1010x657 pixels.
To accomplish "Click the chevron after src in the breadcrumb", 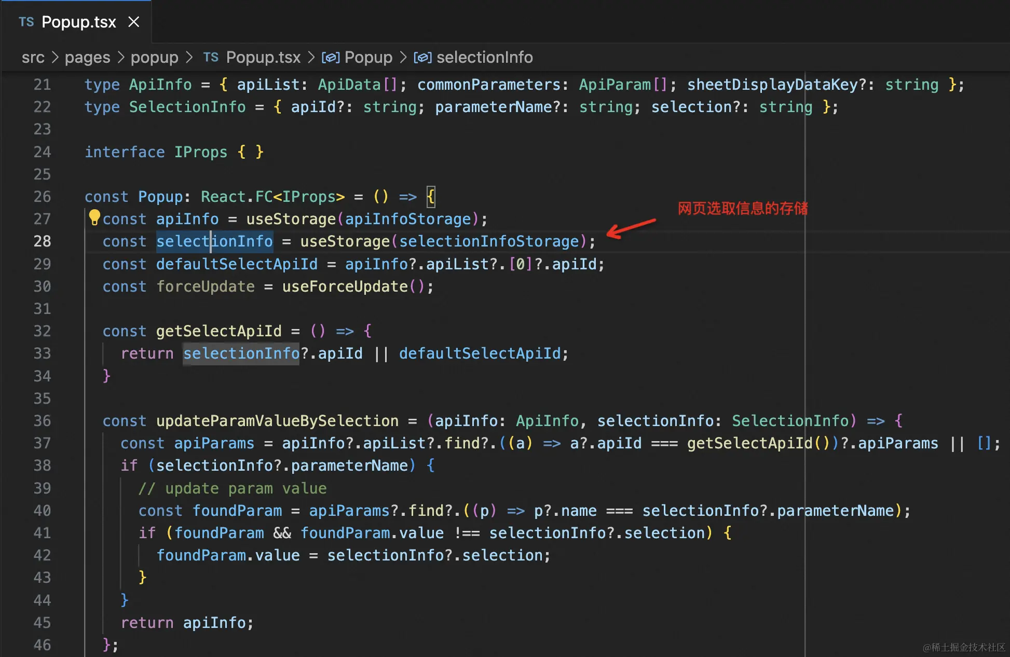I will 54,57.
